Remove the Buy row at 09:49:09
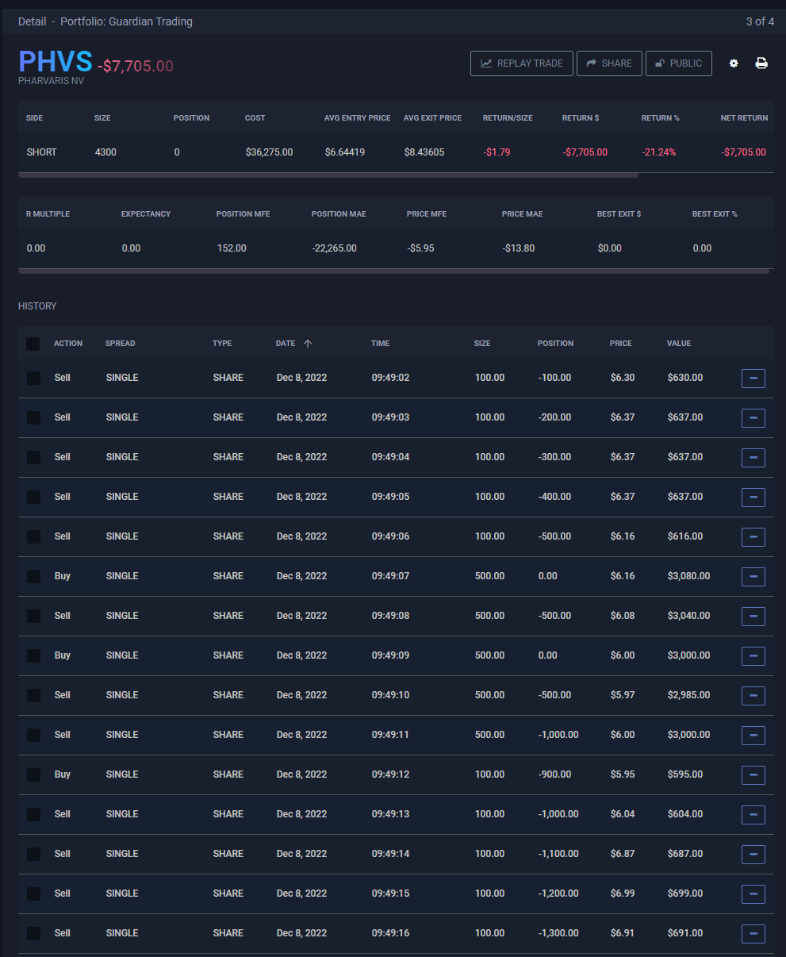This screenshot has width=786, height=957. pyautogui.click(x=753, y=656)
